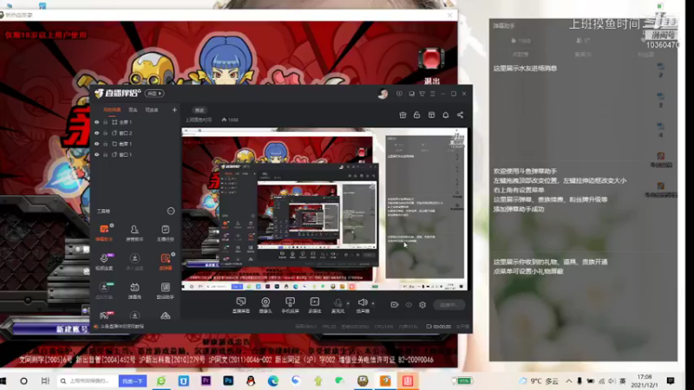Hide the 截屏 1 source with its eye

(x=96, y=144)
